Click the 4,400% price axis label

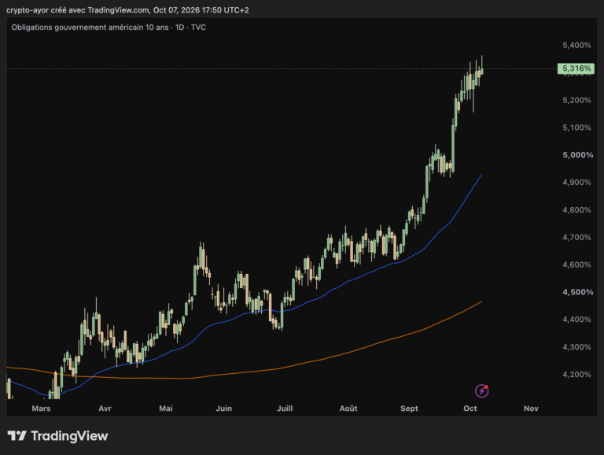coord(576,320)
